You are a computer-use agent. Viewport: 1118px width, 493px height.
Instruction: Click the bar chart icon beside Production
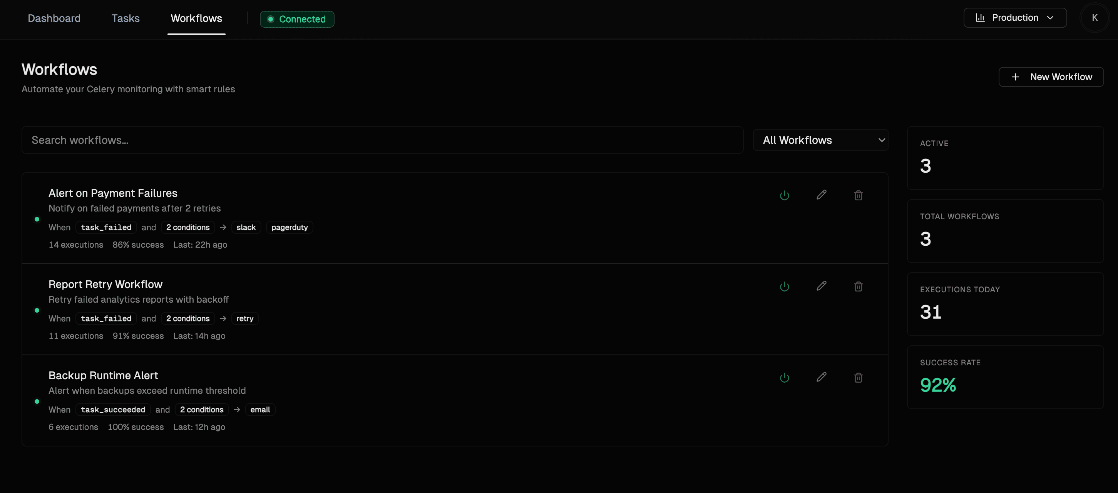pos(980,18)
